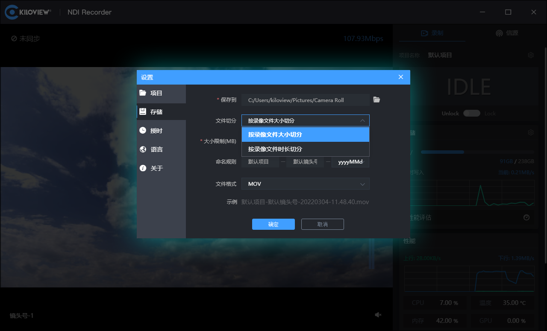Minimize the NDI Recorder window

point(482,12)
